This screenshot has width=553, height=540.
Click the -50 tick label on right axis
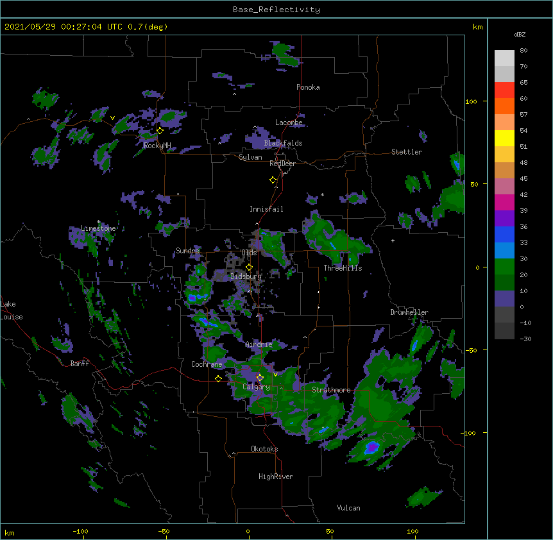pos(471,350)
